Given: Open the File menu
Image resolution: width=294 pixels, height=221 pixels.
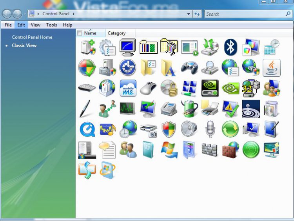Looking at the screenshot, I should 8,25.
